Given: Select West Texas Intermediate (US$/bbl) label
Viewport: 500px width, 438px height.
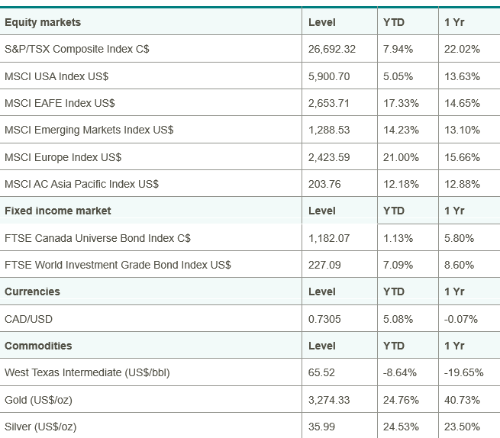Looking at the screenshot, I should 87,372.
